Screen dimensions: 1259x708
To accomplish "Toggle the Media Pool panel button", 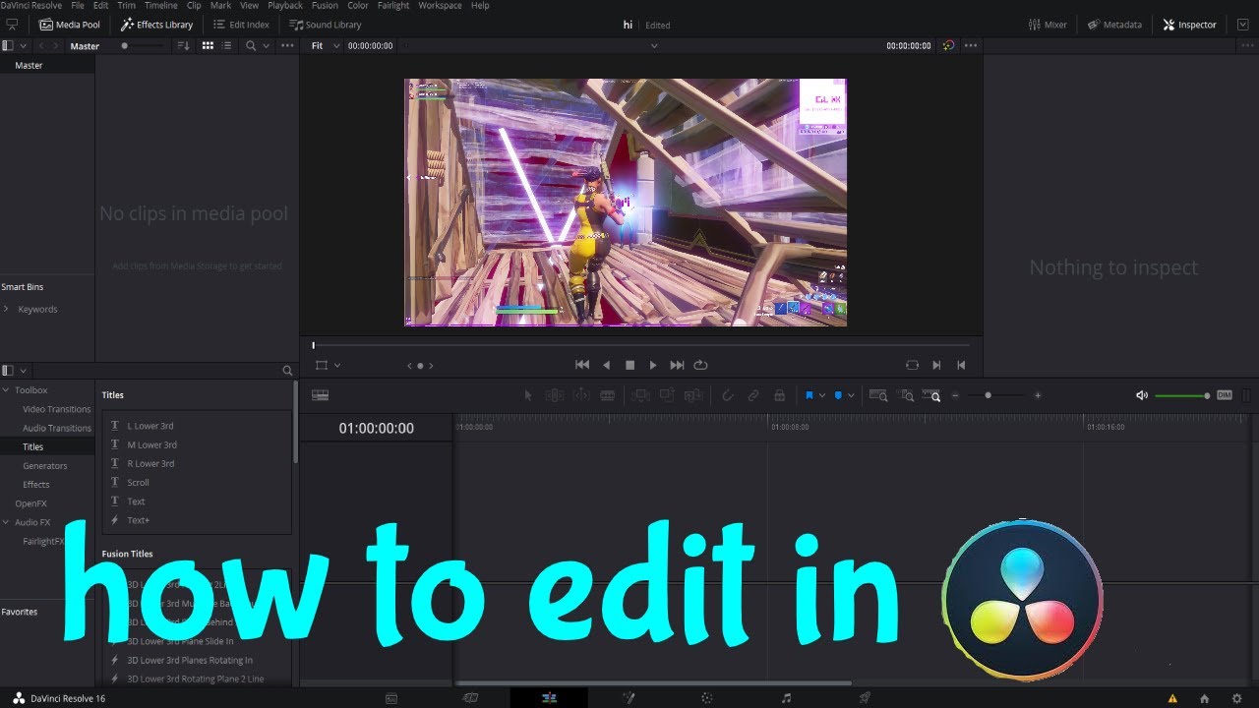I will click(x=70, y=25).
